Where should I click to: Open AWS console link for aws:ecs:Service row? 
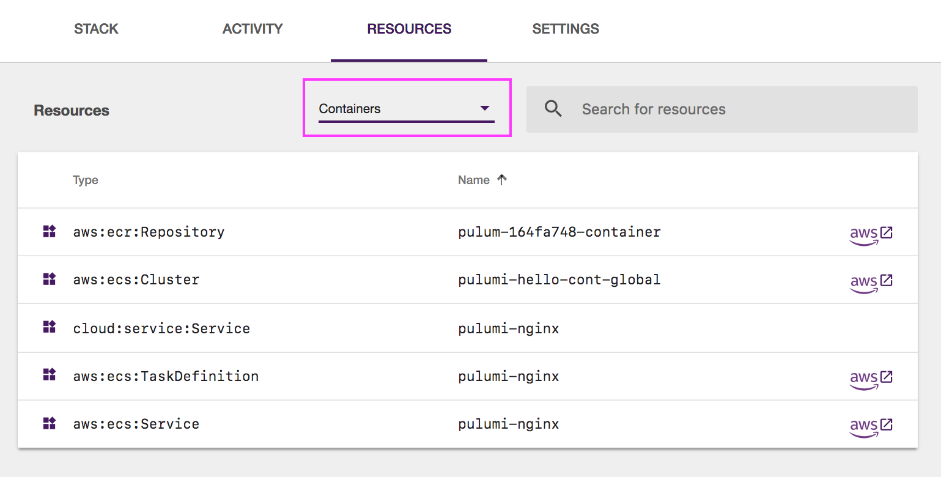click(871, 426)
